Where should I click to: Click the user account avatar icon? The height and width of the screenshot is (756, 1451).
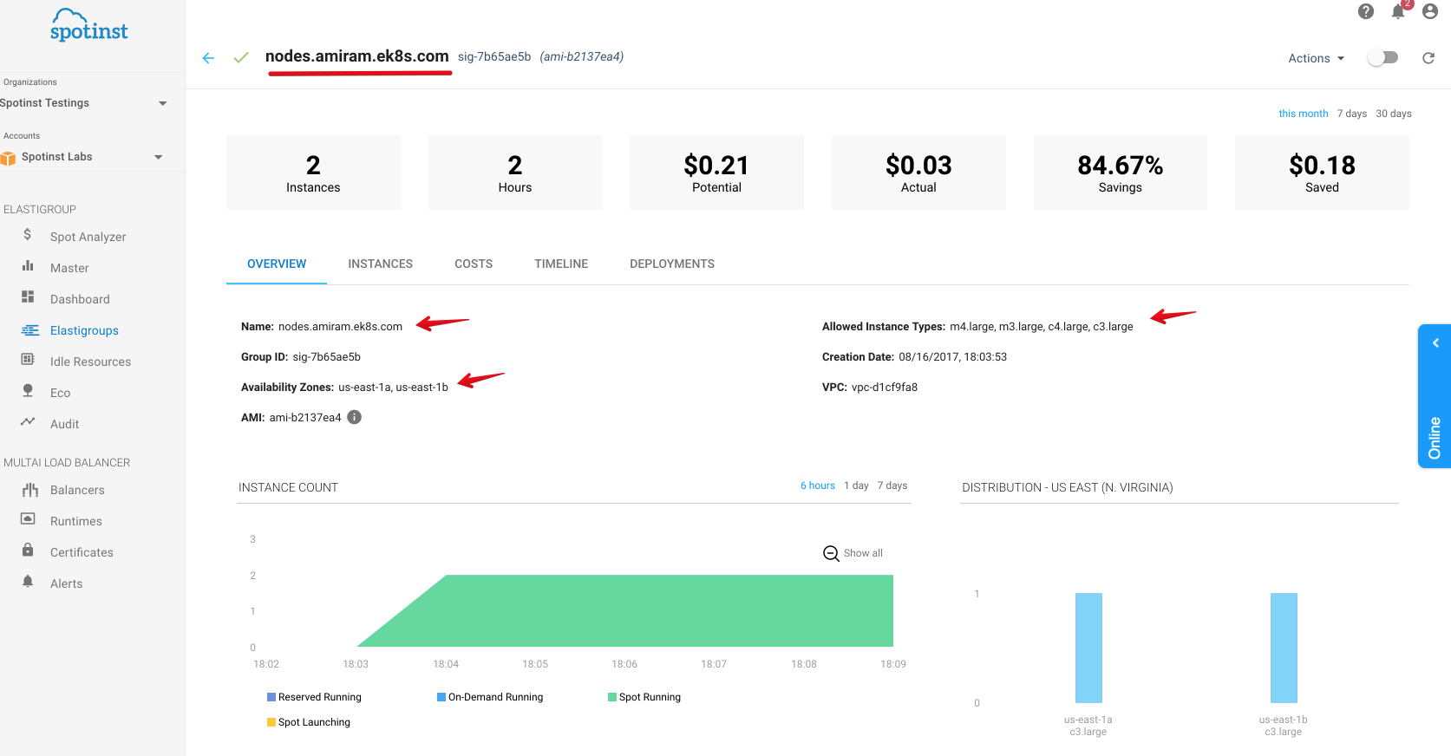1429,11
